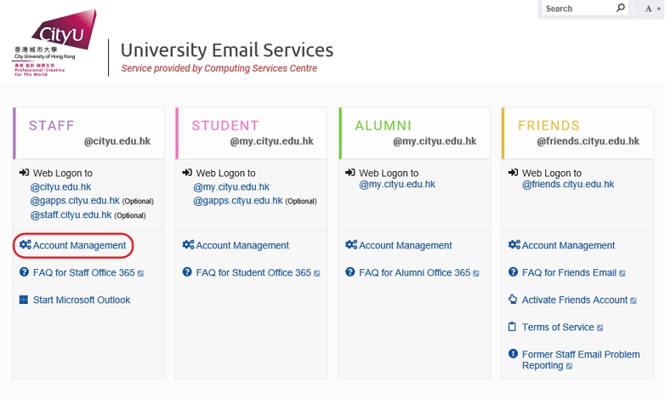
Task: Click the search magnifier icon
Action: [x=621, y=8]
